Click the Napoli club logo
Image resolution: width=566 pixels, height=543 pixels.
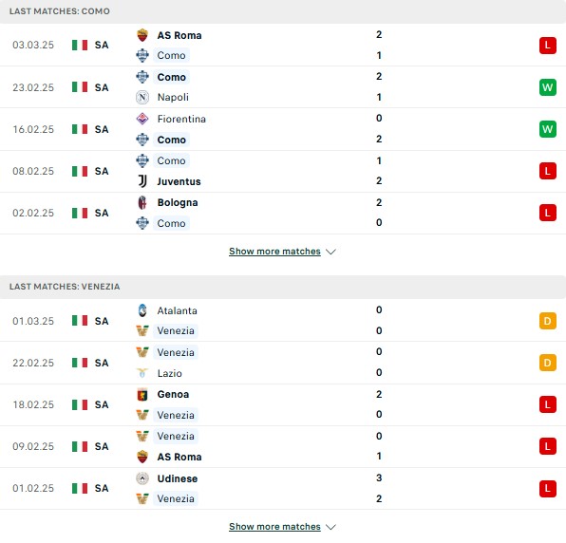point(142,97)
